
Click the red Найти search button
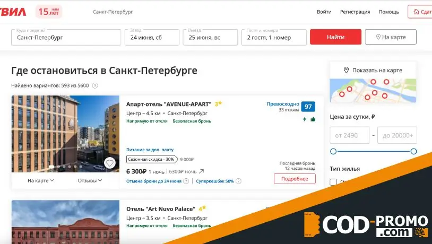[335, 37]
